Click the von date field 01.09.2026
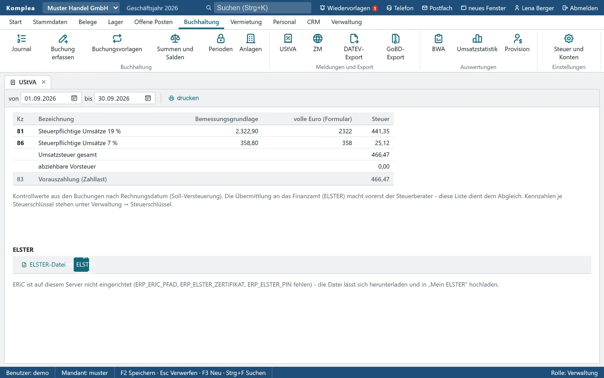Viewport: 604px width, 378px height. [51, 98]
